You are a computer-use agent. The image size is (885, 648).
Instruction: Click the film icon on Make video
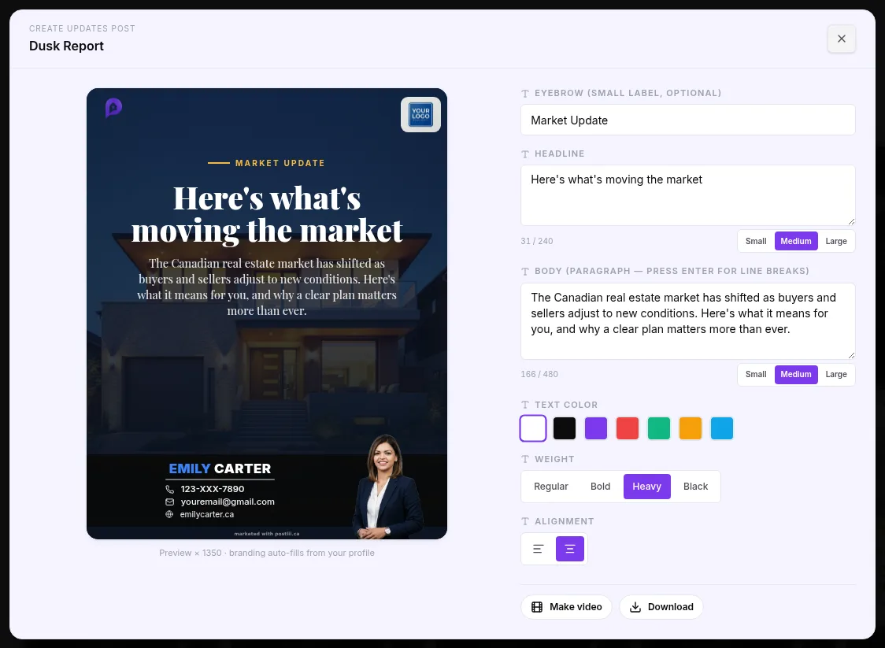point(537,607)
